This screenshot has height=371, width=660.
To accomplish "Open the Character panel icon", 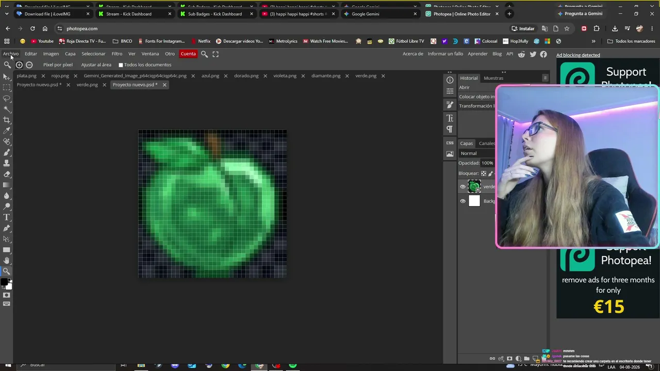I will (450, 119).
